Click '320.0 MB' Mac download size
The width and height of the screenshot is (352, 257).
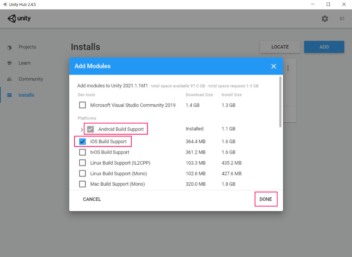pos(195,184)
